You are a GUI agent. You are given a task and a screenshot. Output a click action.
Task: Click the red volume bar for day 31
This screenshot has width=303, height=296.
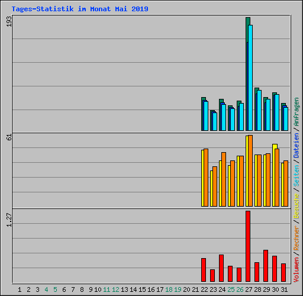click(x=283, y=272)
